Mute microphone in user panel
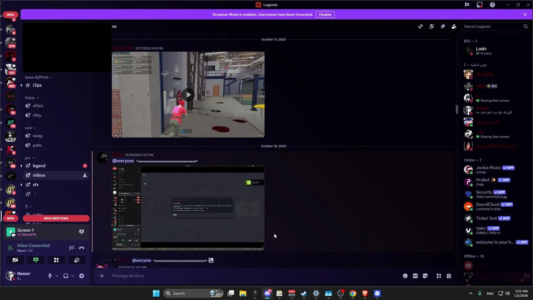The height and width of the screenshot is (300, 533). point(50,276)
